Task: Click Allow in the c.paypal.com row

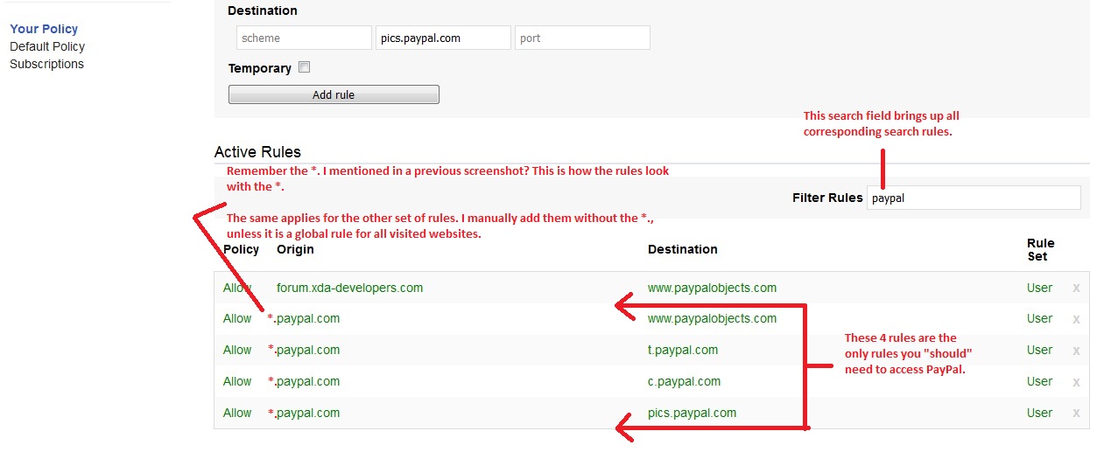Action: [237, 381]
